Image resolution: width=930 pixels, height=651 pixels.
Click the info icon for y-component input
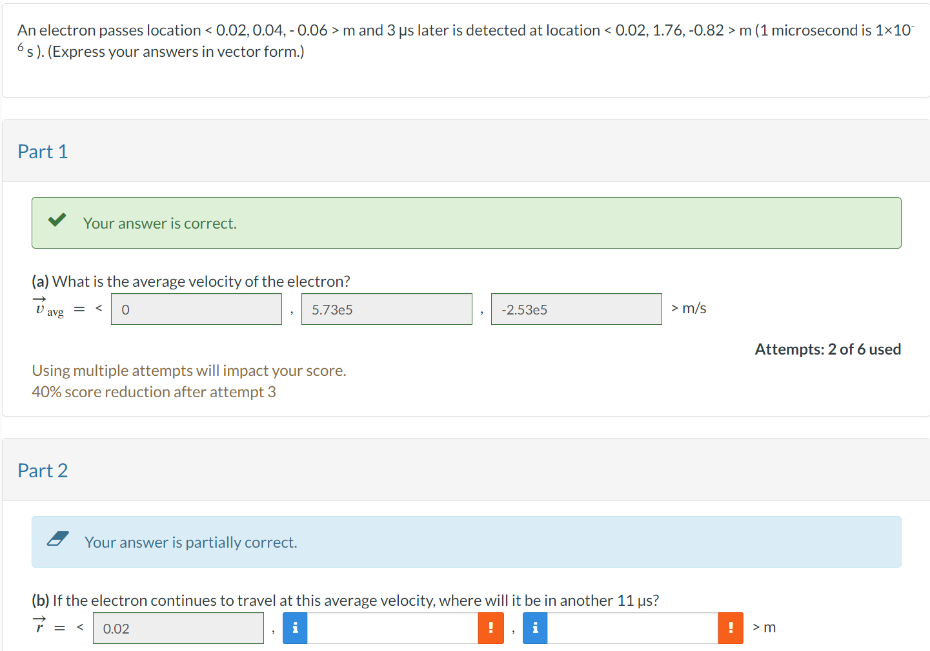(x=296, y=628)
